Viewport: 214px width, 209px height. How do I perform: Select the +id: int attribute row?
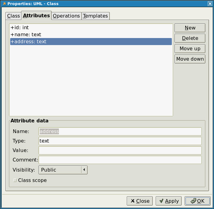pyautogui.click(x=91, y=27)
